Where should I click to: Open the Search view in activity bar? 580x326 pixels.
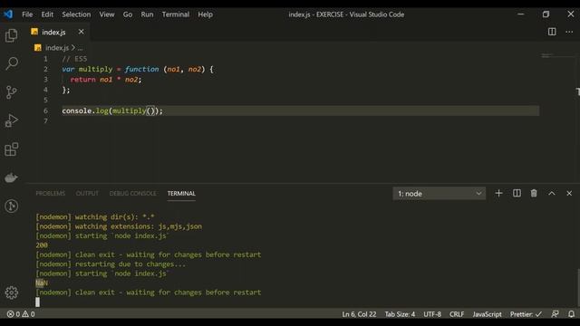click(x=12, y=63)
